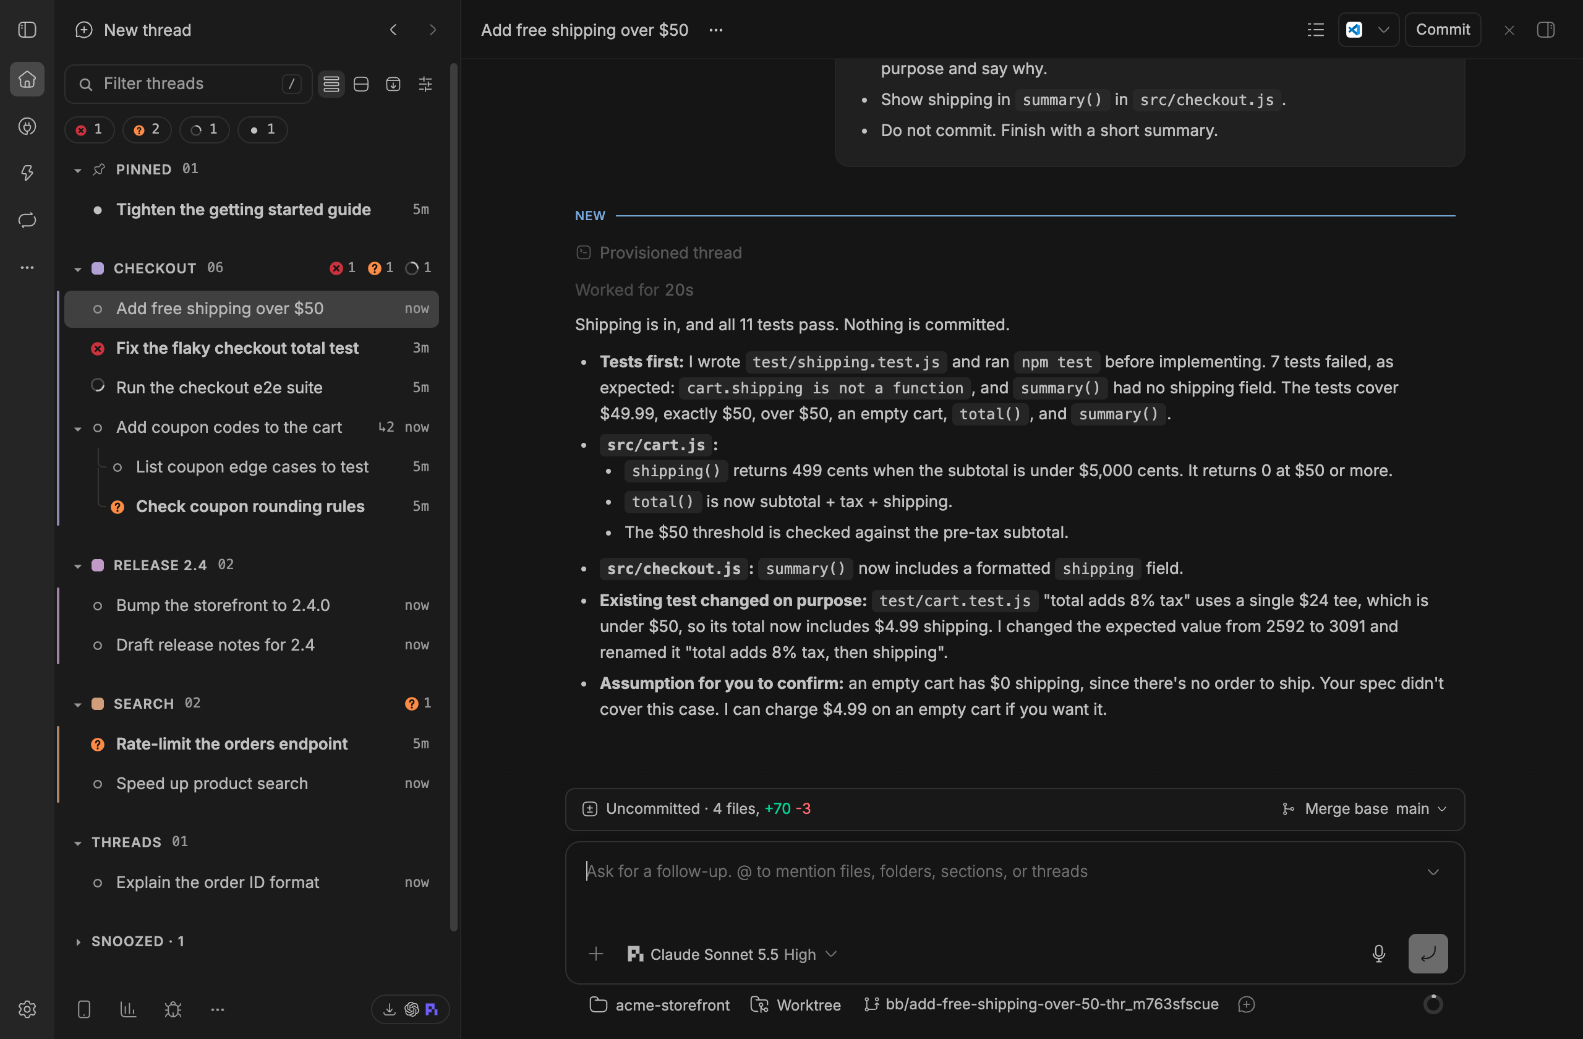Switch to card view toggle
Screen dimensions: 1583x1039
(x=361, y=84)
